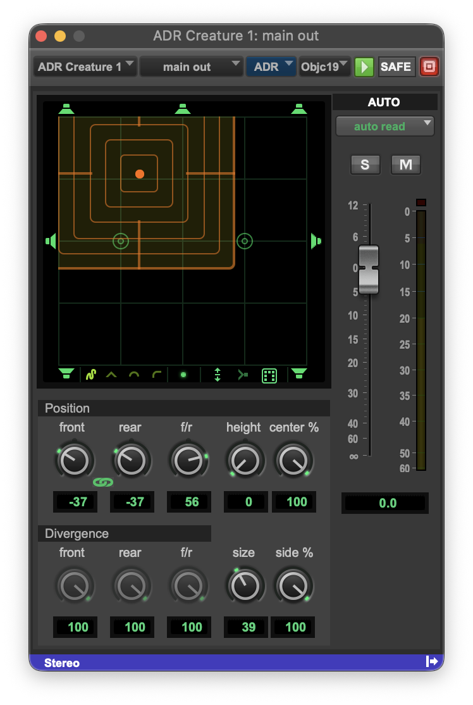473x705 pixels.
Task: Click the volume value field showing 0.0
Action: click(385, 503)
